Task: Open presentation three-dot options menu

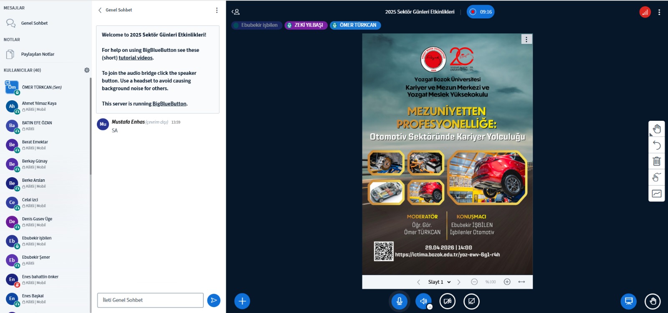Action: (526, 39)
